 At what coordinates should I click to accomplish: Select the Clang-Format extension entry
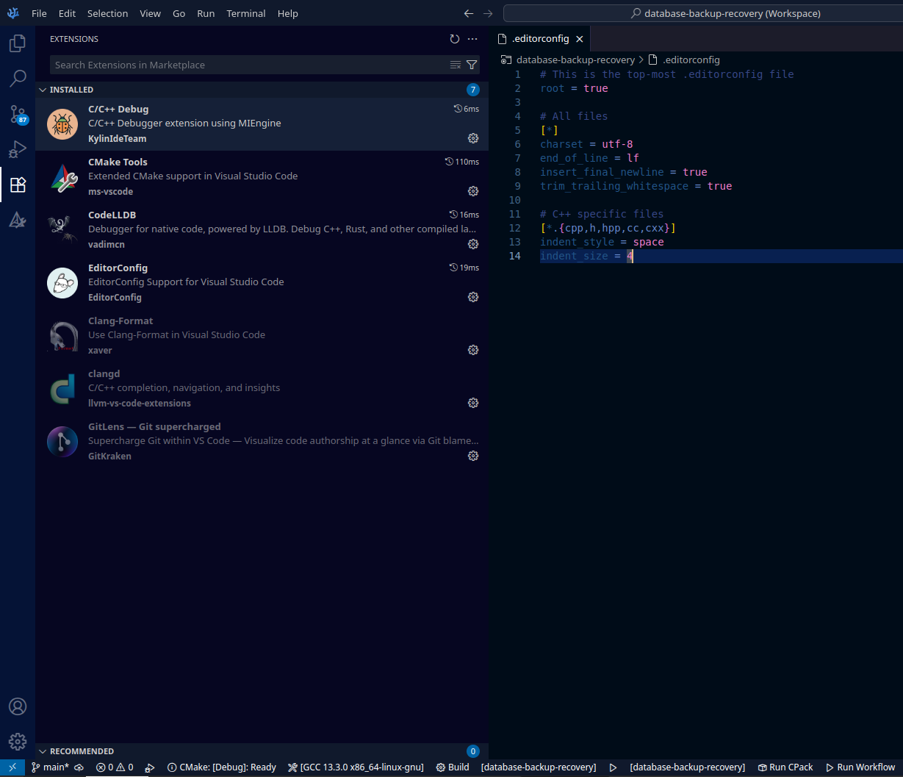(x=262, y=335)
